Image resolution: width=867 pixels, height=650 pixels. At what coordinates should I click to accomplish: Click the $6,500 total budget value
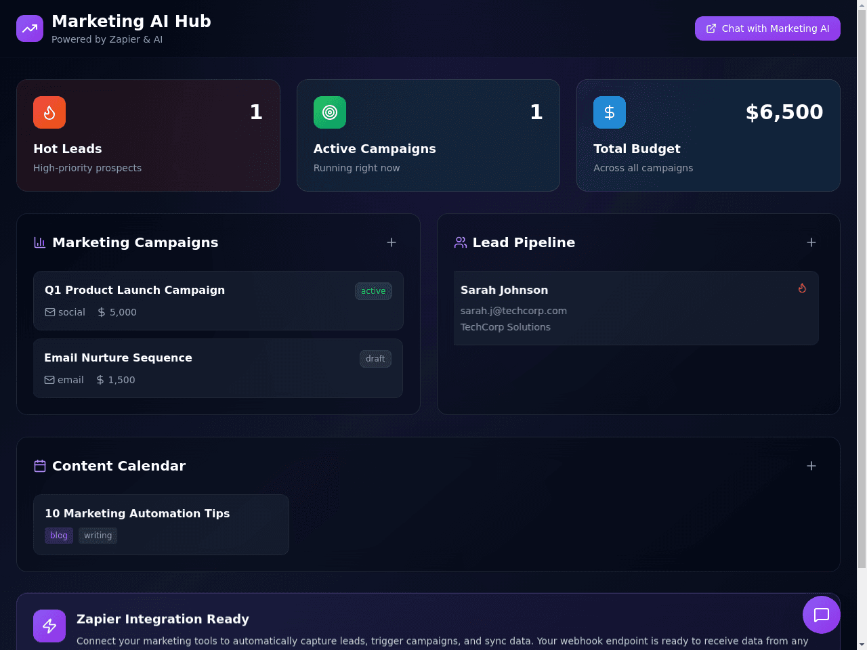tap(784, 112)
